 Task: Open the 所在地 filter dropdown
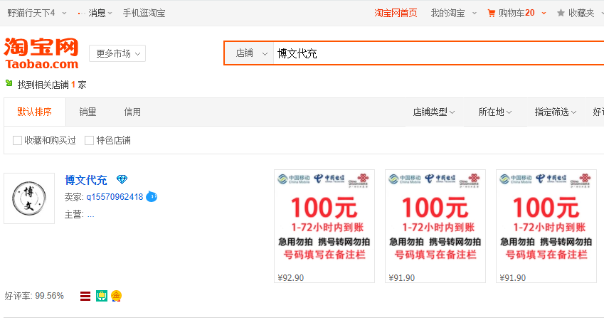[x=495, y=112]
